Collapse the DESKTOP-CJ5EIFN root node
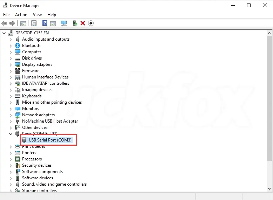273x200 pixels. click(x=4, y=33)
